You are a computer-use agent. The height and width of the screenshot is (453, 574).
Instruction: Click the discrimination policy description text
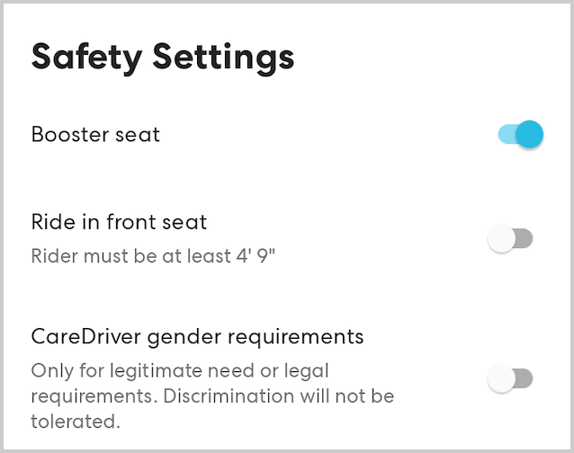pyautogui.click(x=212, y=395)
